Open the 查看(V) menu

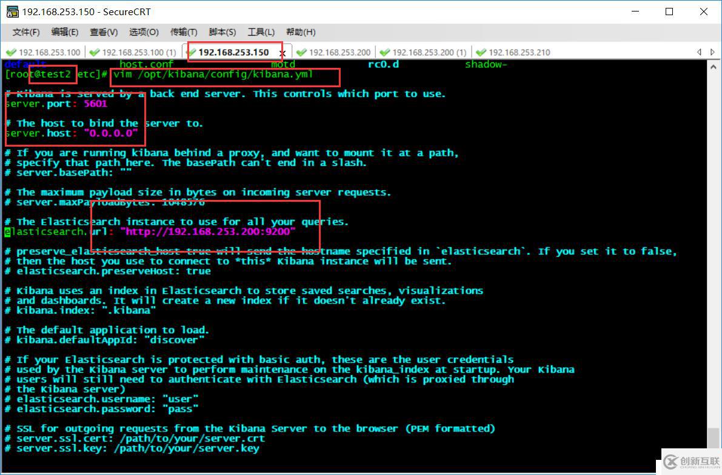104,32
